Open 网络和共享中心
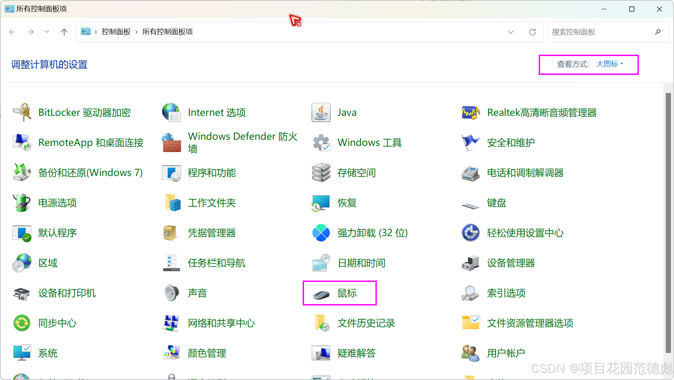Image resolution: width=674 pixels, height=380 pixels. coord(221,323)
